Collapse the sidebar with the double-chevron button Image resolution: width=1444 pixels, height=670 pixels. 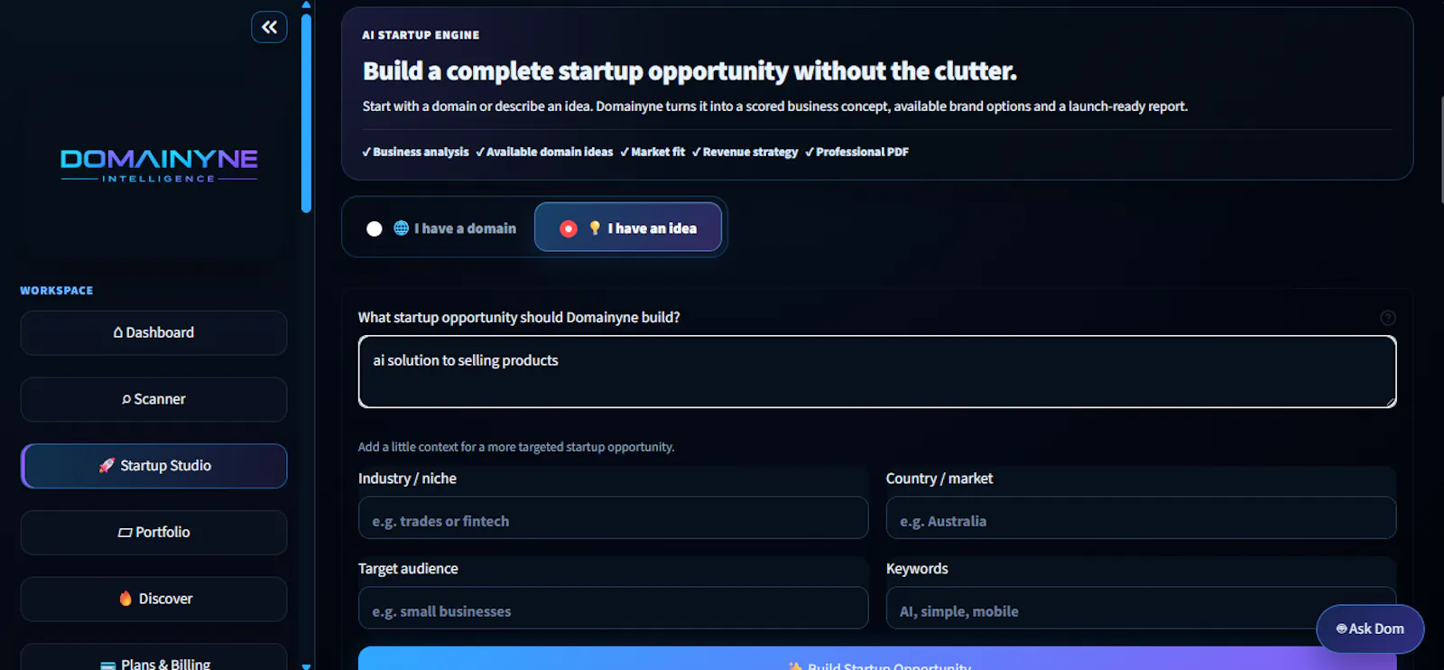(269, 27)
